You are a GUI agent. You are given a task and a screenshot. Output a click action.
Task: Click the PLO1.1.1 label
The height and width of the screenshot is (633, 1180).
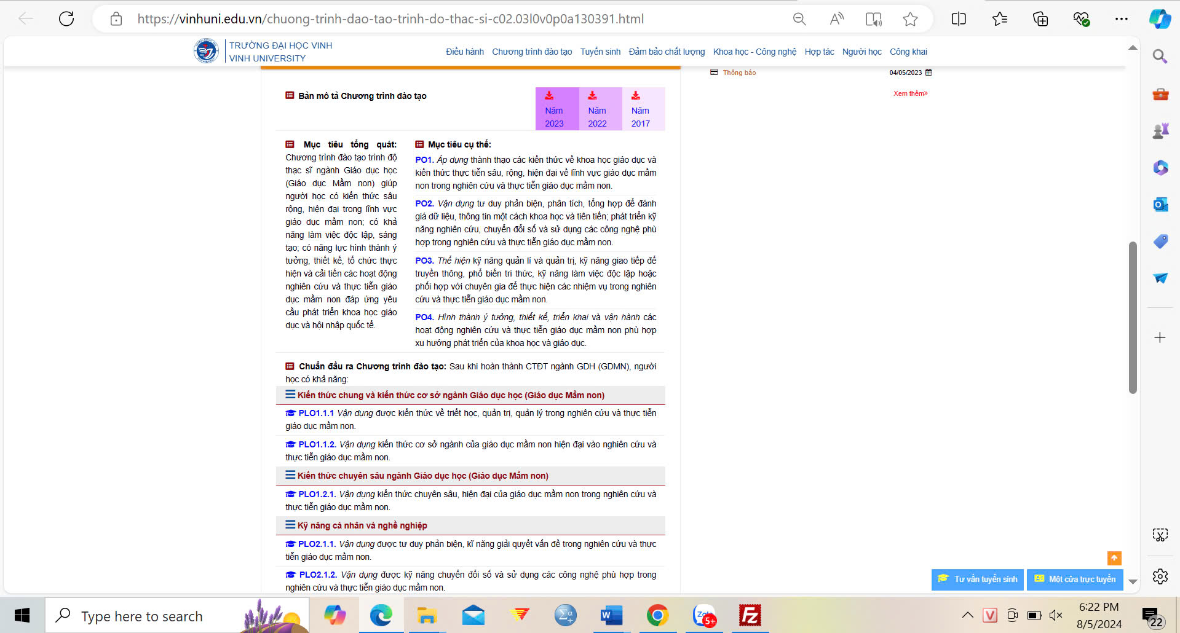click(316, 413)
